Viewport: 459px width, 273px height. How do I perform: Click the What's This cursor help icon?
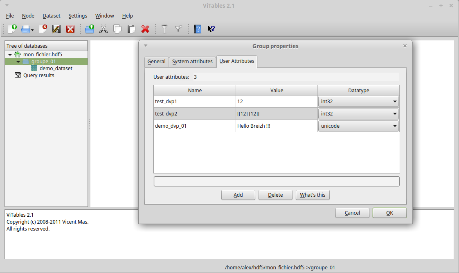[x=211, y=29]
